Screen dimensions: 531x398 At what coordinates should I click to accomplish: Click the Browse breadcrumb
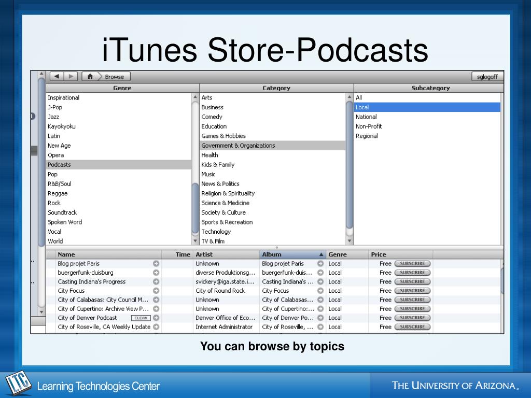(114, 77)
